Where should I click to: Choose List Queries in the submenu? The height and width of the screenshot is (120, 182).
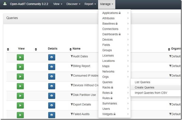pos(142,82)
